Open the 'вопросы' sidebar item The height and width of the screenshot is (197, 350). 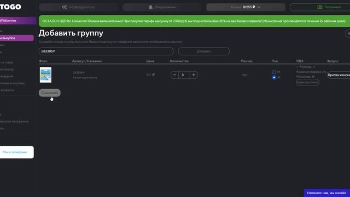point(7,90)
